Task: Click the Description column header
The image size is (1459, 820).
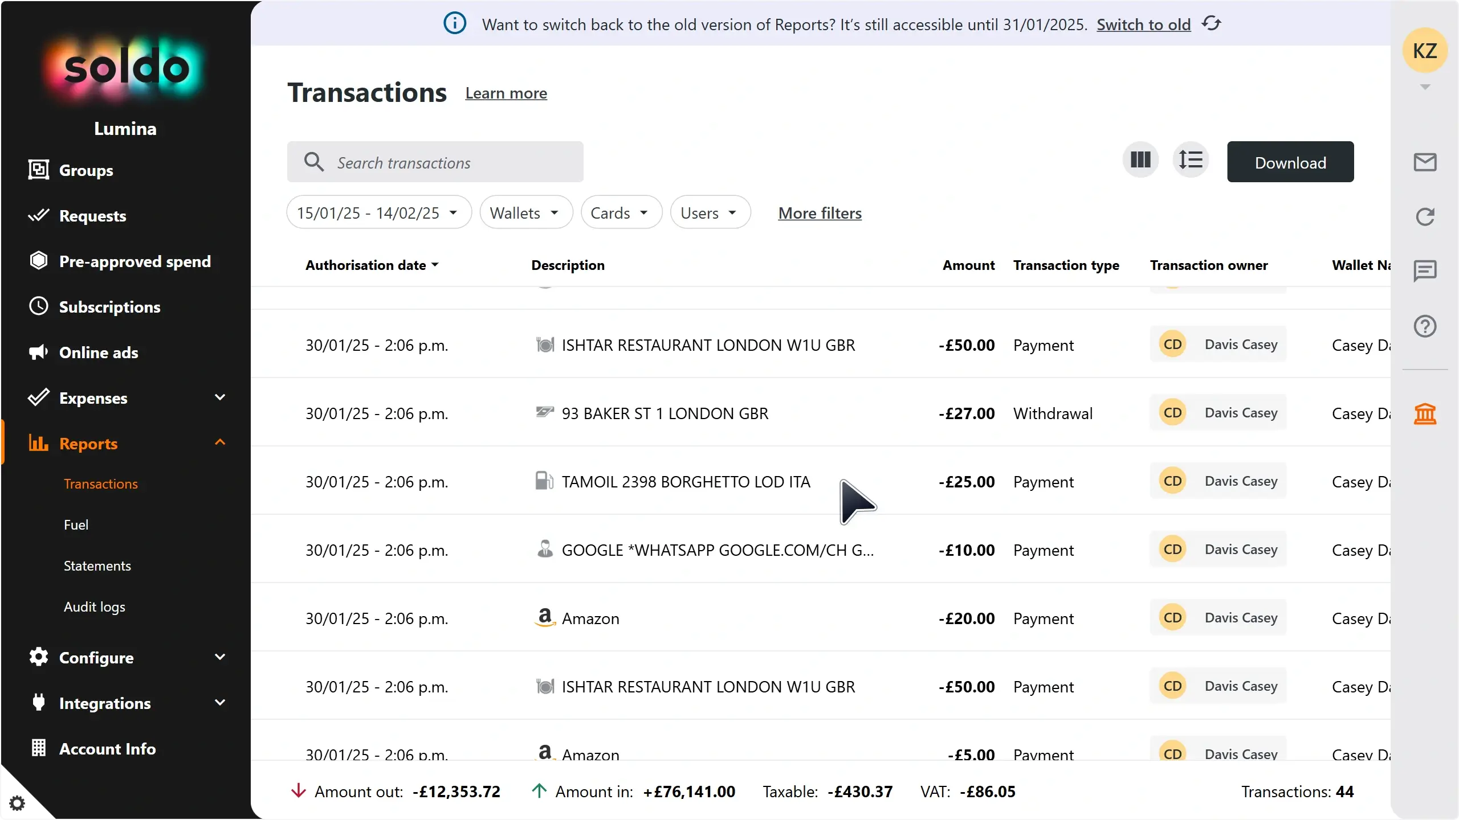Action: [568, 265]
